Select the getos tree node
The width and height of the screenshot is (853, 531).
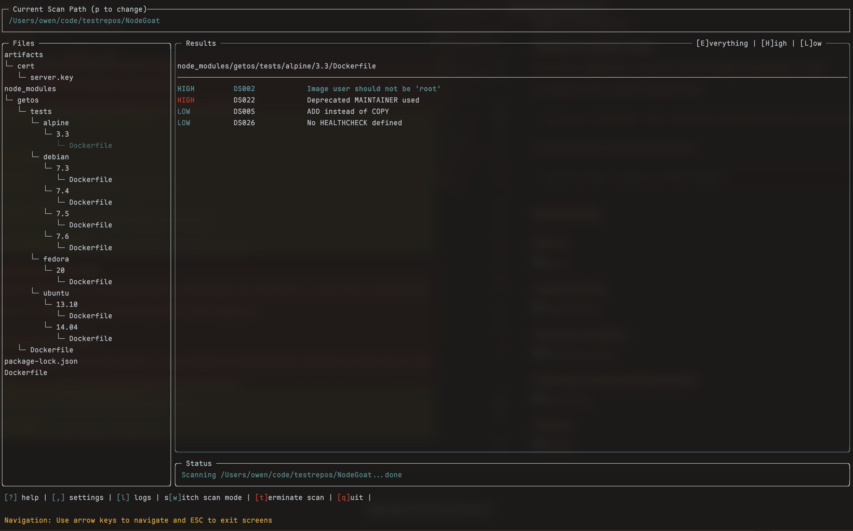28,100
